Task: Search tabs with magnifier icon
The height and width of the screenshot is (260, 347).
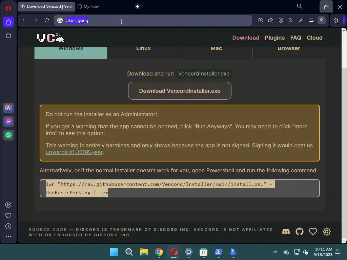Action: (300, 6)
